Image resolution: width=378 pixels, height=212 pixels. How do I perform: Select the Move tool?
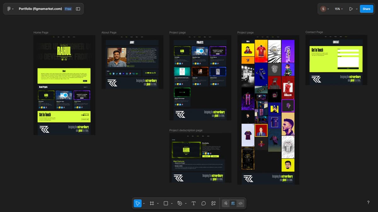[138, 203]
